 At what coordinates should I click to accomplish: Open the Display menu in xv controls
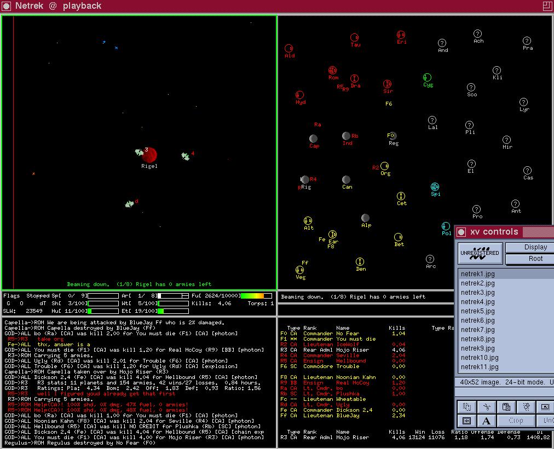coord(530,247)
